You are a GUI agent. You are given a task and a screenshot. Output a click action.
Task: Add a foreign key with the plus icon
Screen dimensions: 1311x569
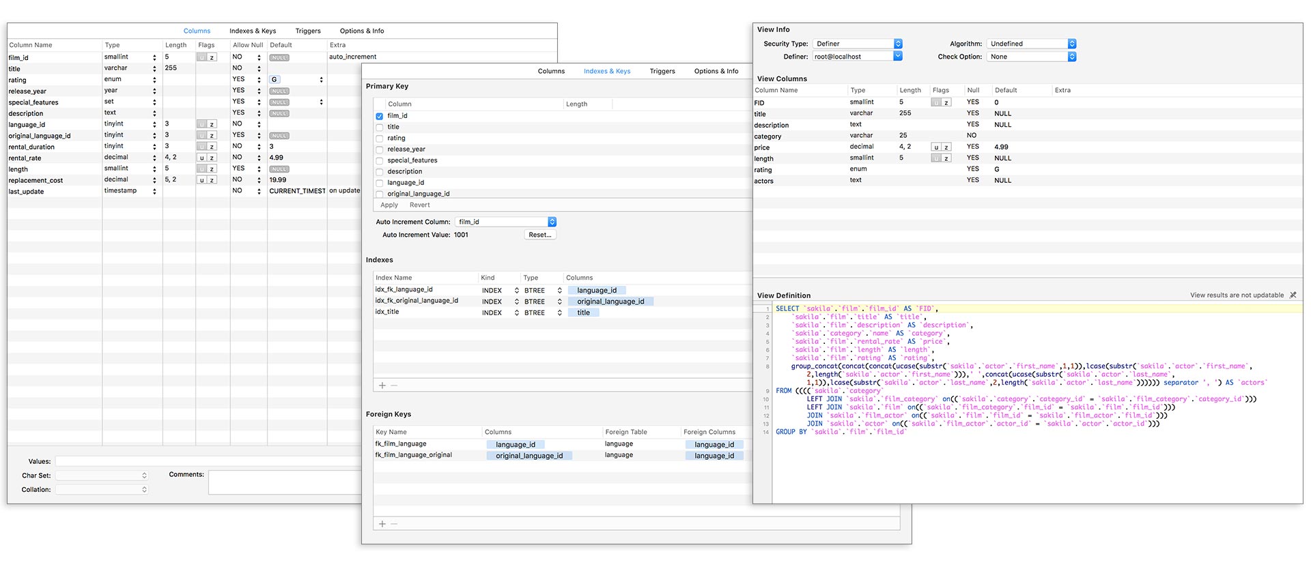382,524
